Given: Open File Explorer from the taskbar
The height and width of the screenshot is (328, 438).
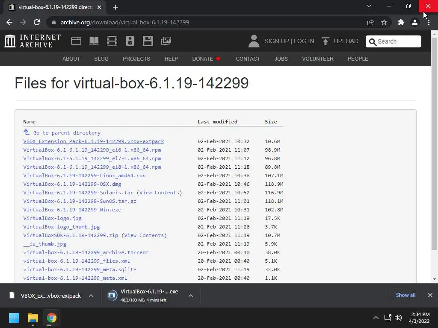Looking at the screenshot, I should pyautogui.click(x=33, y=318).
